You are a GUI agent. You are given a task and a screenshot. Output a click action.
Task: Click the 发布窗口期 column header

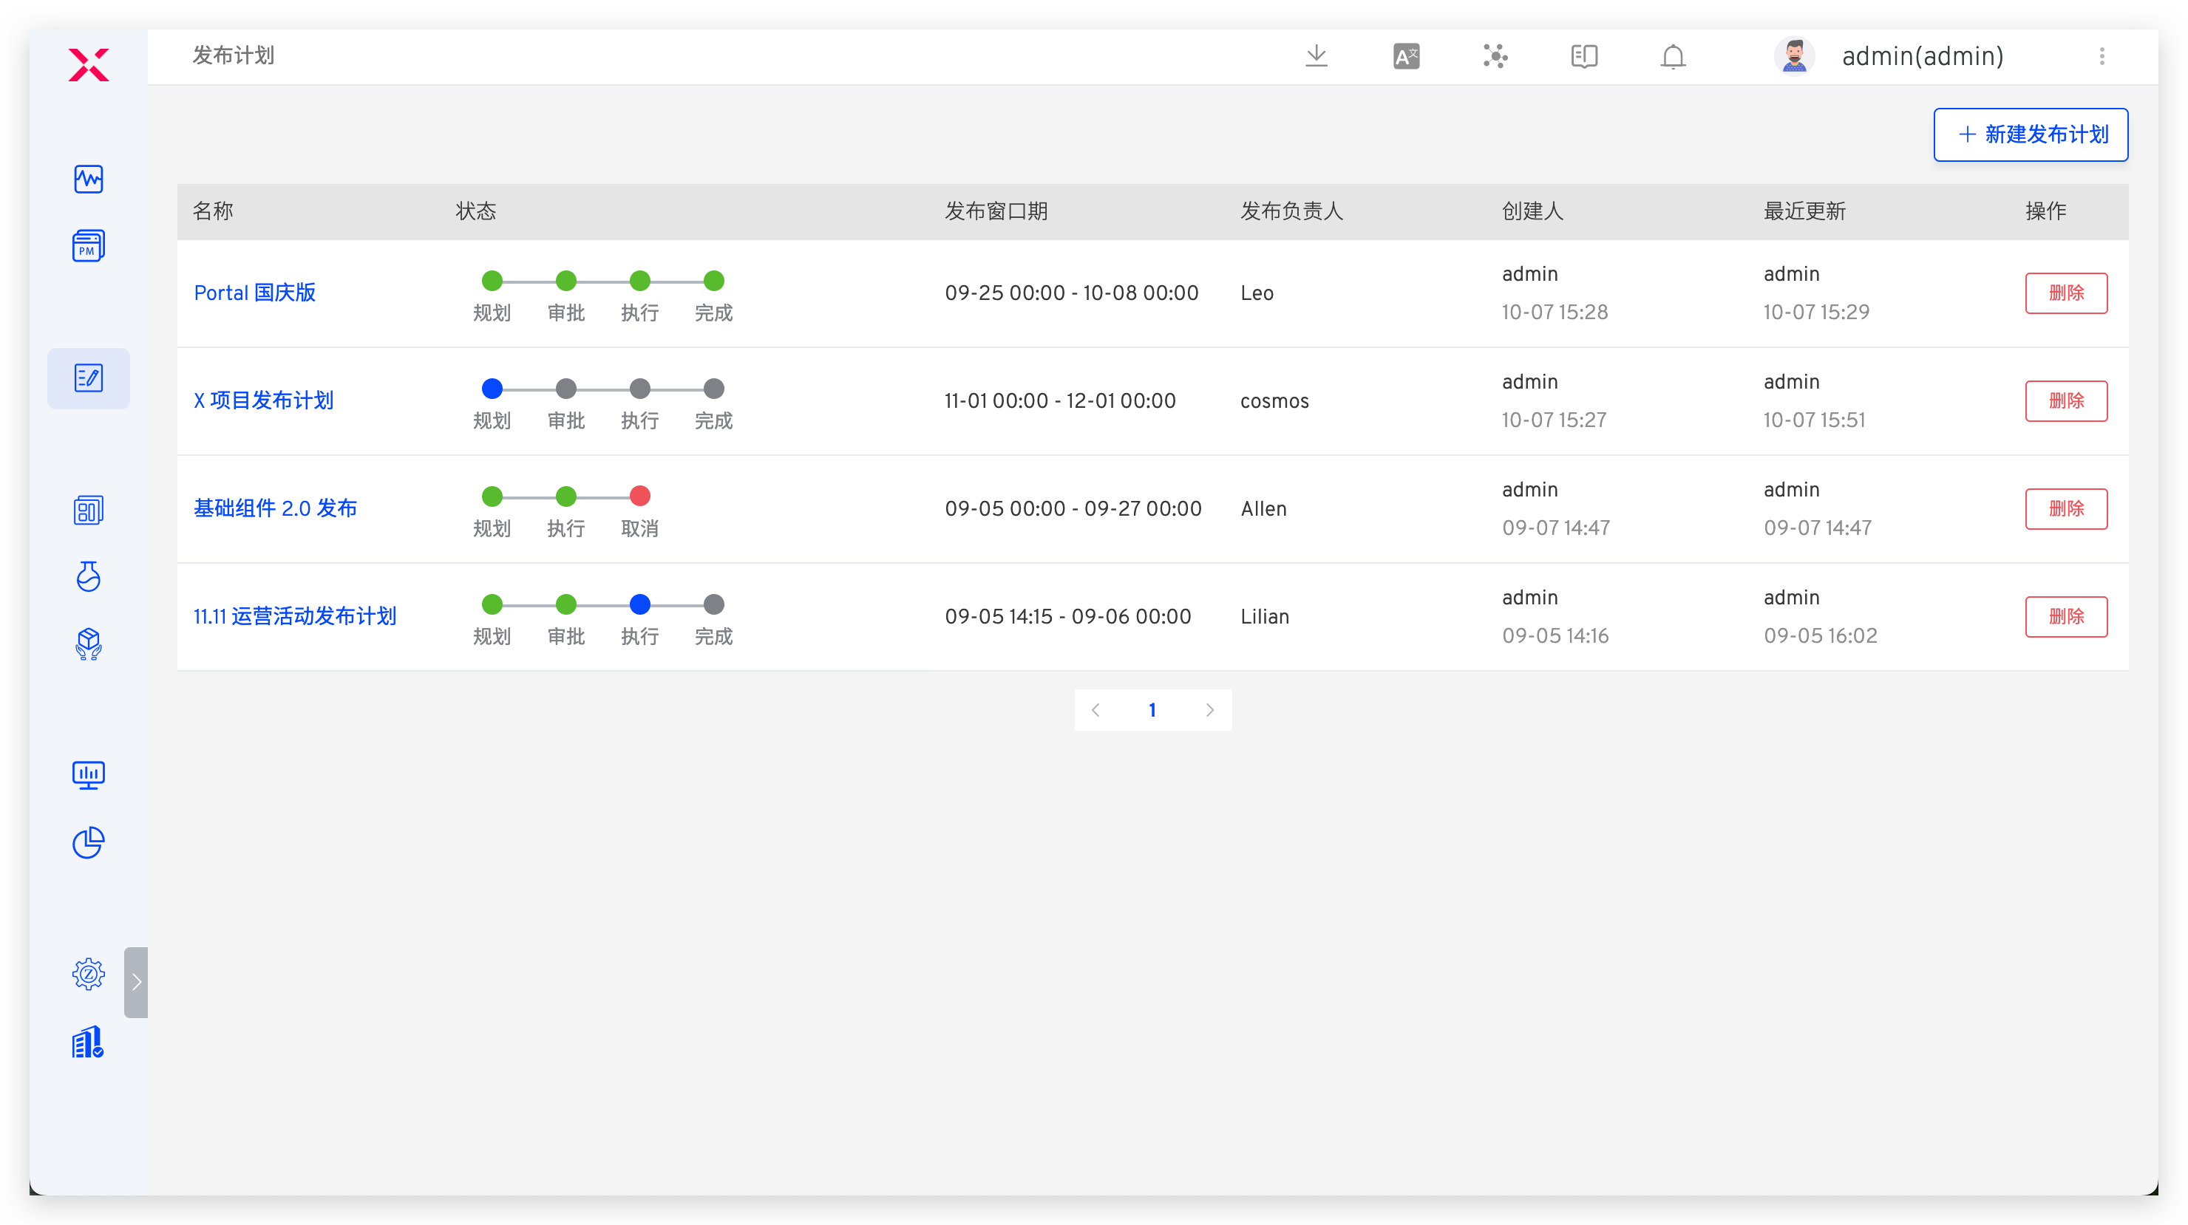(996, 211)
